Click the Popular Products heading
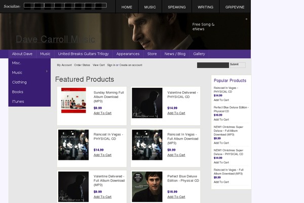This screenshot has width=304, height=203. 230,81
